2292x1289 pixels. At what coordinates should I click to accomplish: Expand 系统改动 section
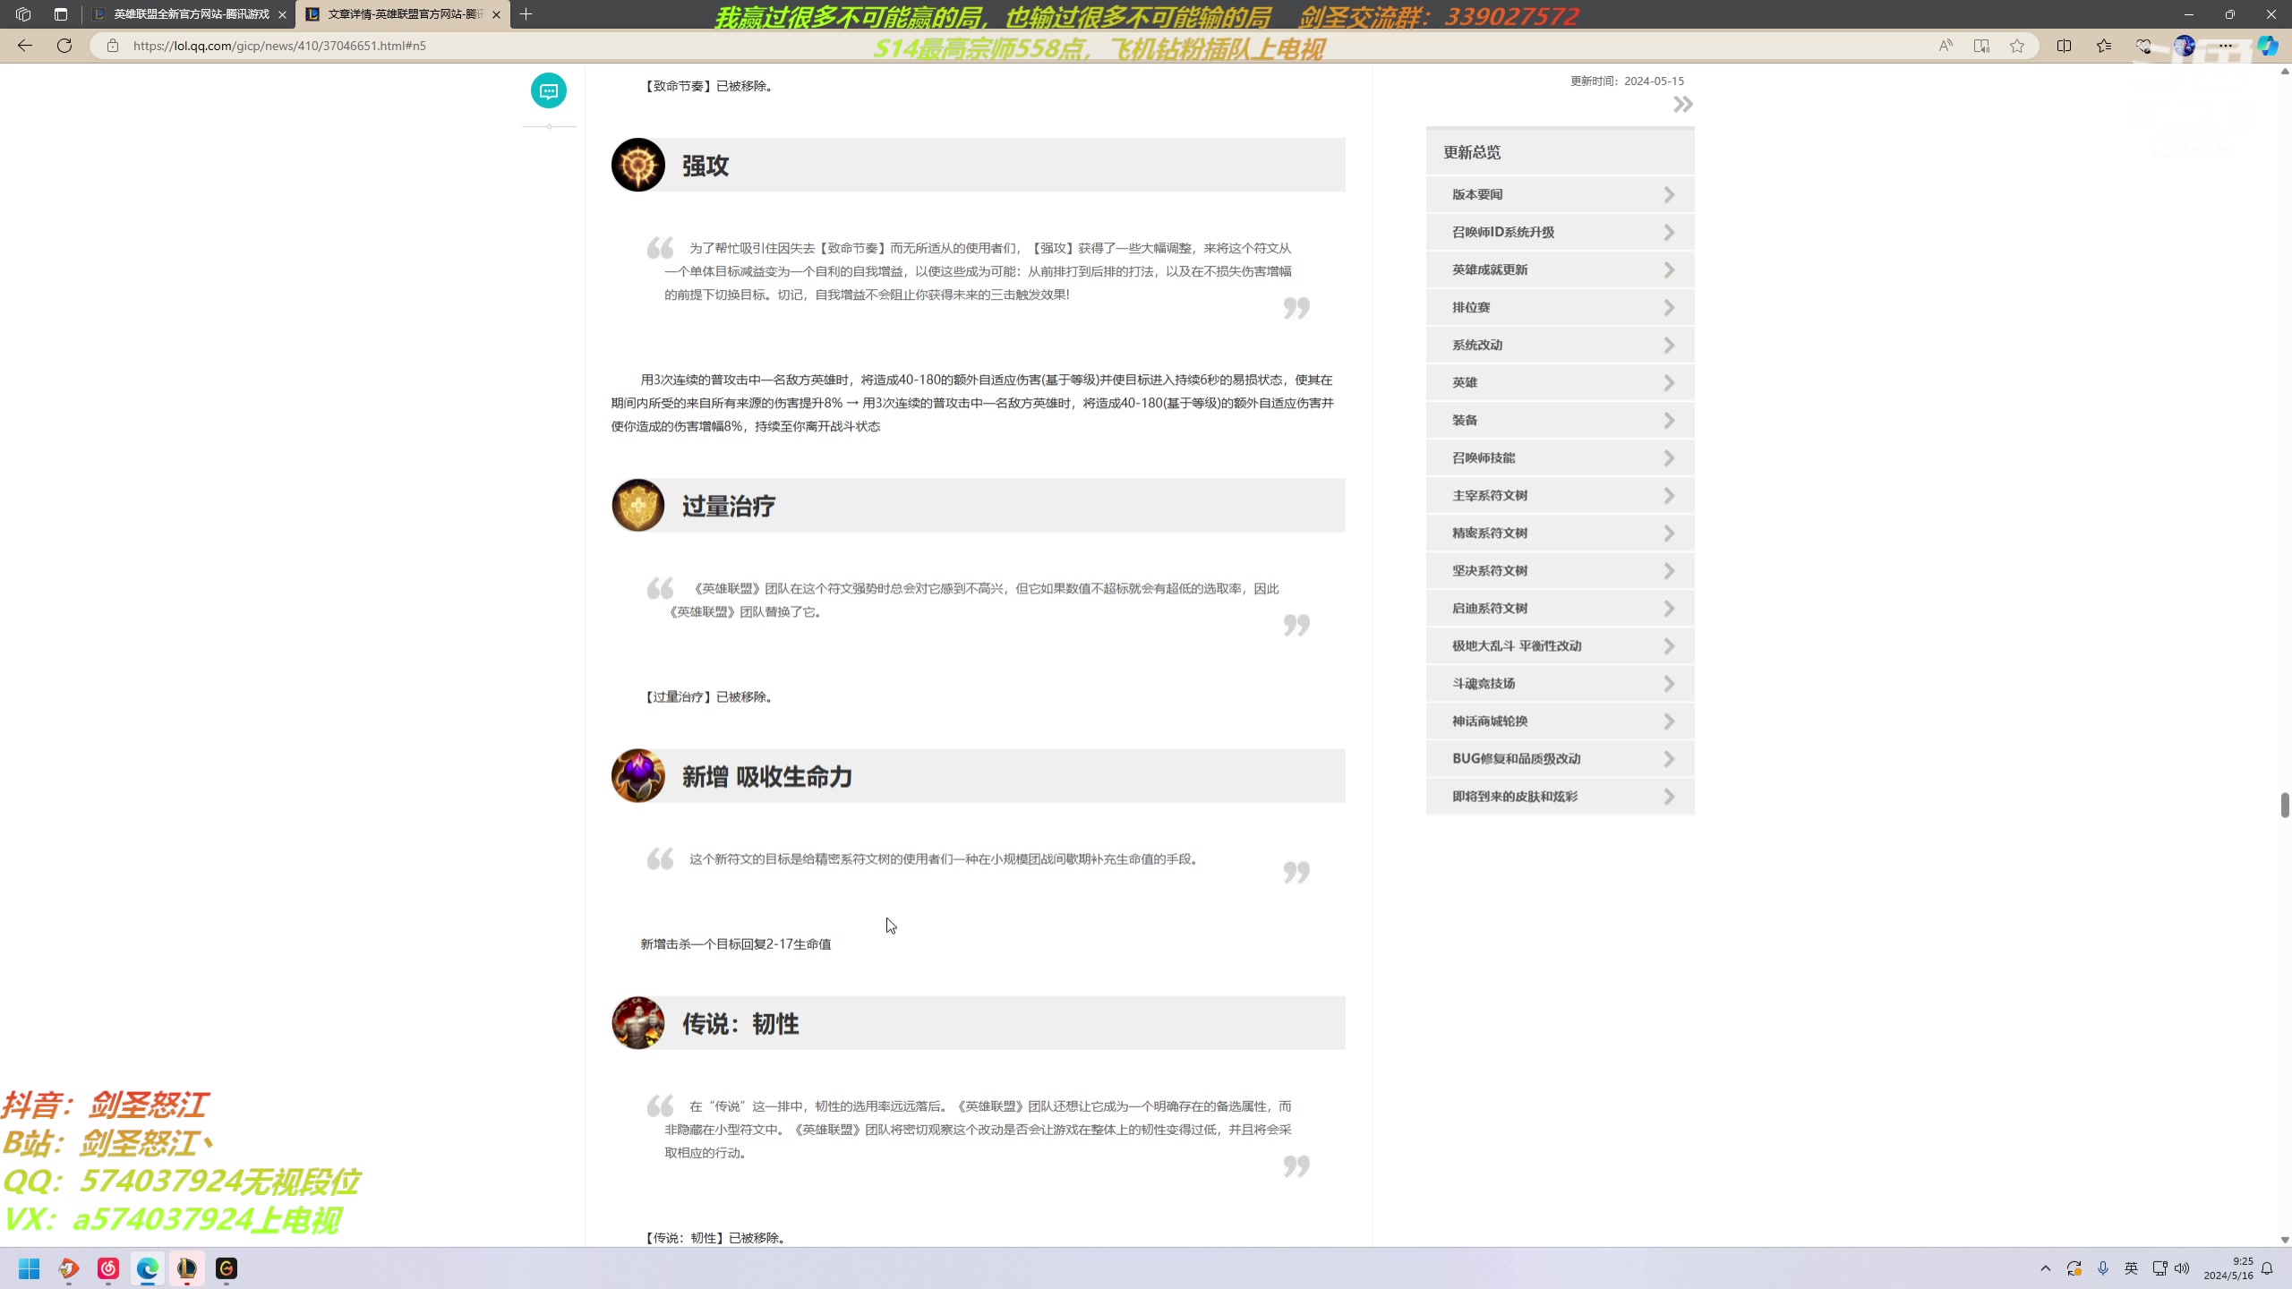1560,345
